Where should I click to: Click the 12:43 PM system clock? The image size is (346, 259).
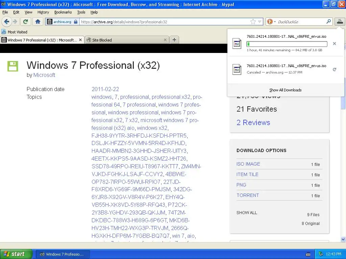coord(333,254)
